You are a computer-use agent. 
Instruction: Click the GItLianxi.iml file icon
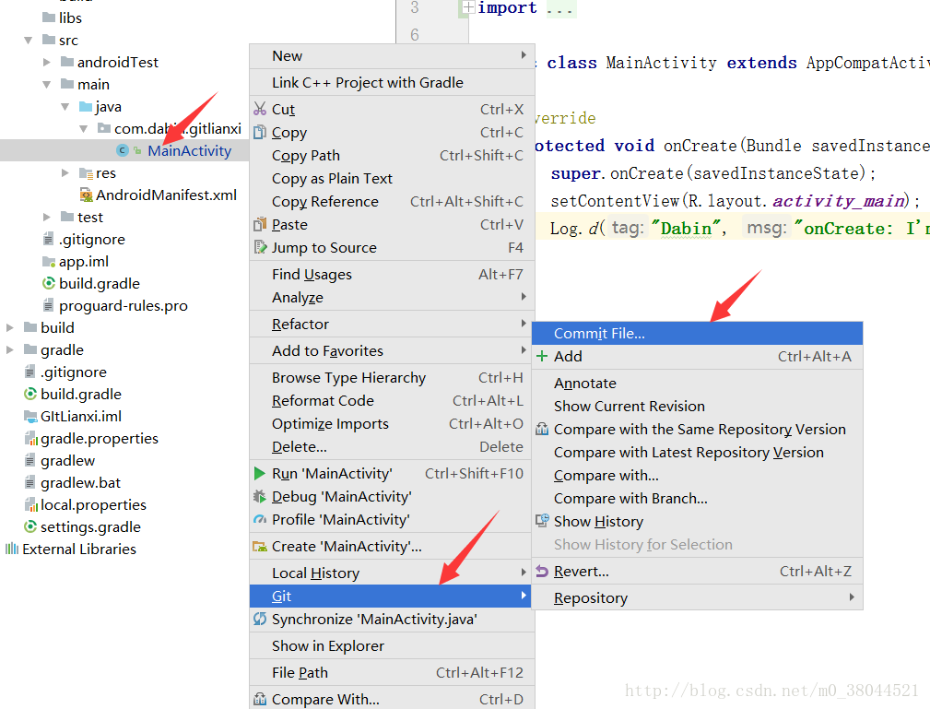[x=30, y=416]
